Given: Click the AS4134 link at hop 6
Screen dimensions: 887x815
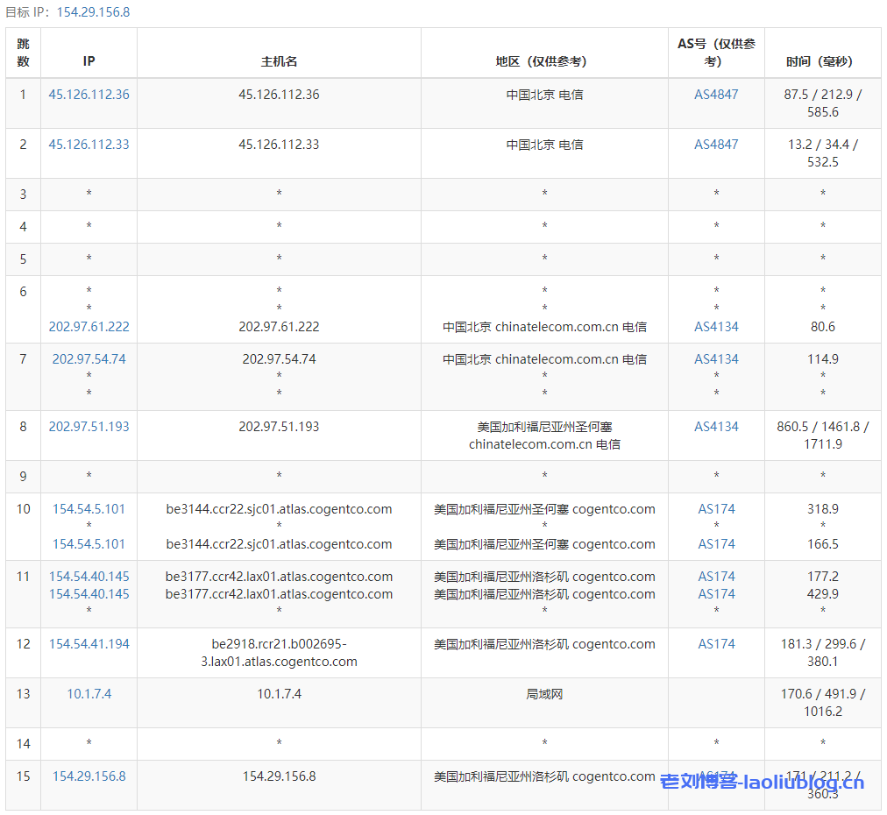Looking at the screenshot, I should (x=715, y=326).
